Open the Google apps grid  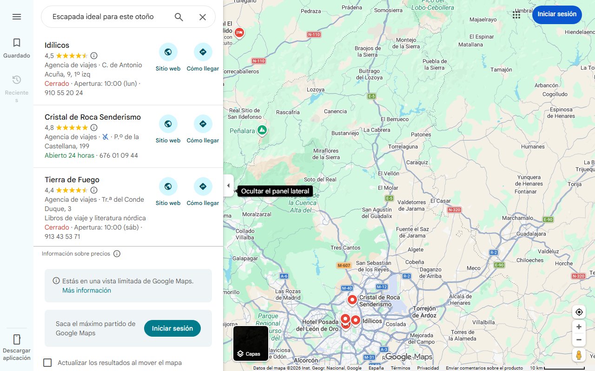pos(516,15)
